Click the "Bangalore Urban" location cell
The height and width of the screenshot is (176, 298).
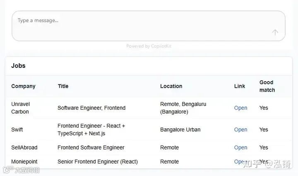[180, 130]
